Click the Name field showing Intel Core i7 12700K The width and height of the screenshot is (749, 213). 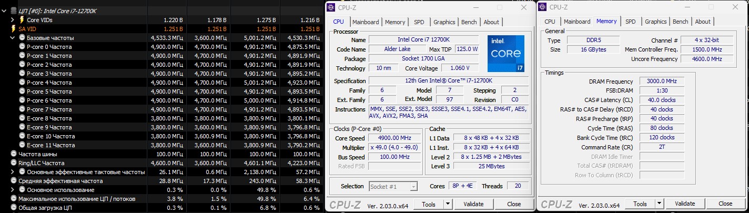423,40
